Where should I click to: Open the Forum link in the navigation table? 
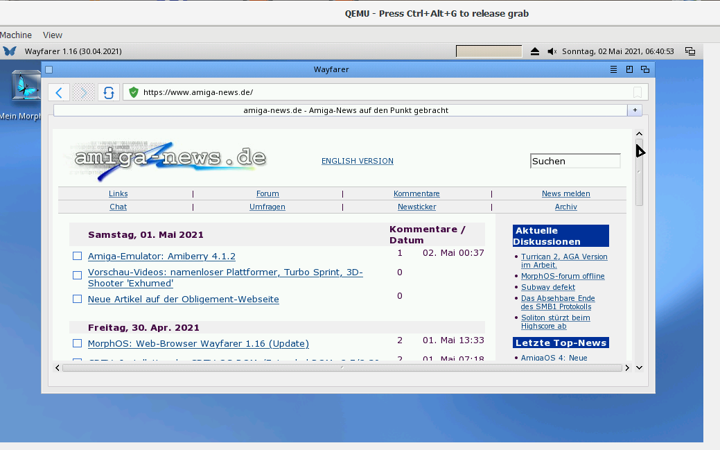tap(267, 193)
